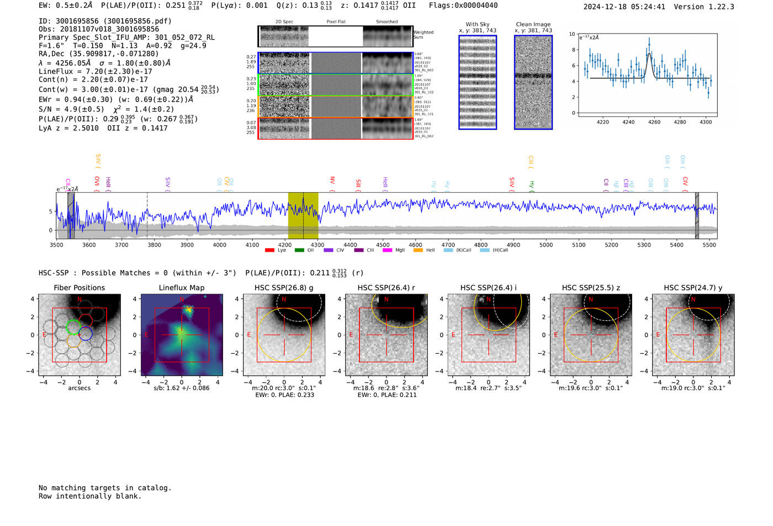Click the green Hγ line marker label

point(532,184)
